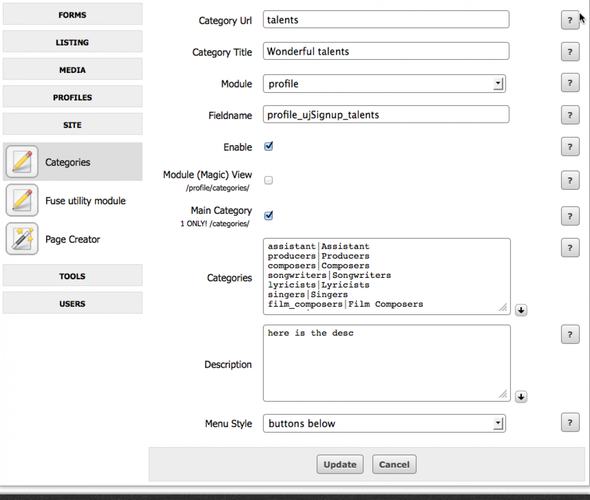Click the Cancel button
This screenshot has height=500, width=590.
394,465
